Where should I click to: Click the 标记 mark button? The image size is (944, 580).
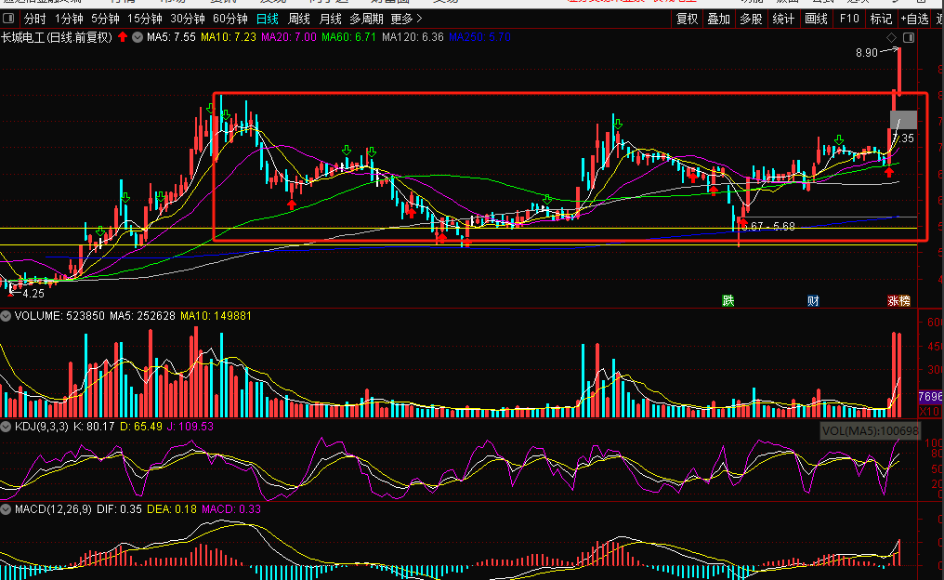click(x=881, y=19)
